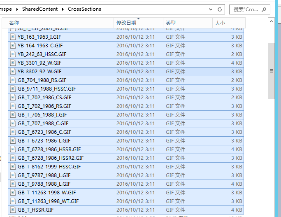Screen dimensions: 281x217
Task: Select file name GB_T_HSSR.GIF
Action: click(35, 210)
